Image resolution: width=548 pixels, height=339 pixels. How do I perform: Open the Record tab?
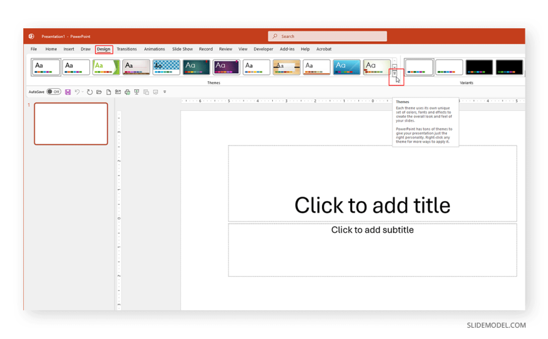pyautogui.click(x=205, y=49)
